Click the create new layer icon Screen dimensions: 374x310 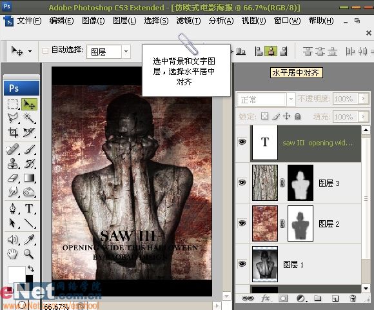coord(335,298)
